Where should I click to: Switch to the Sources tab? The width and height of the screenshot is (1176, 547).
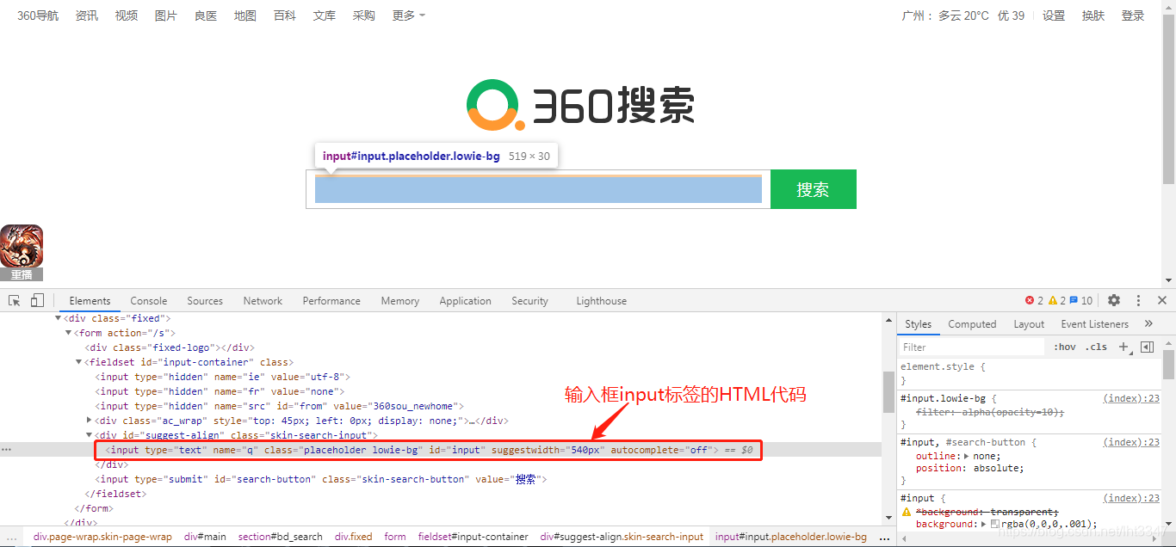coord(205,301)
